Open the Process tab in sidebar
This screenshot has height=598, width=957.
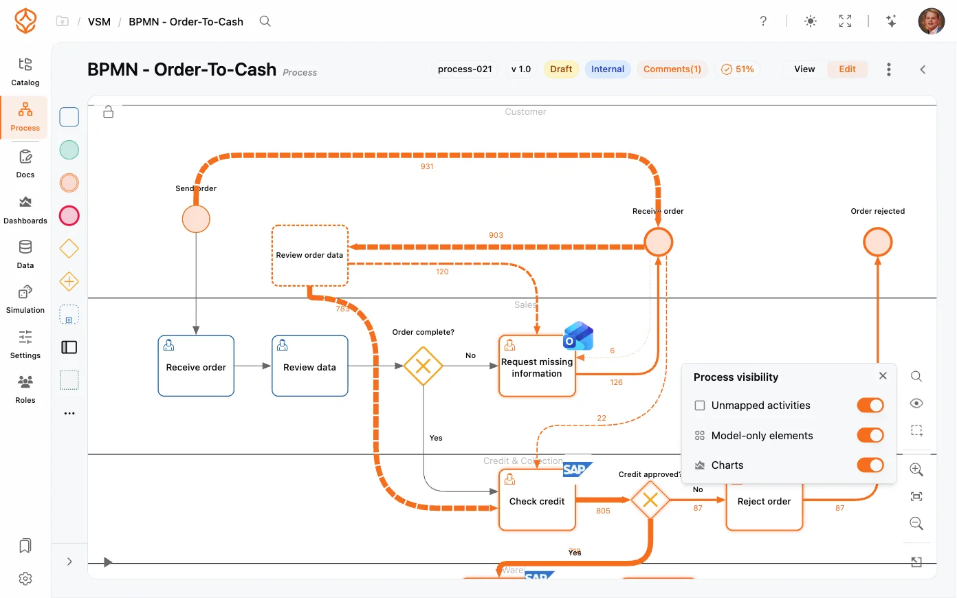25,118
